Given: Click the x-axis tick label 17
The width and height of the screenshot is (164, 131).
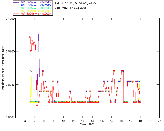Looking at the screenshot, I should [x=131, y=121].
